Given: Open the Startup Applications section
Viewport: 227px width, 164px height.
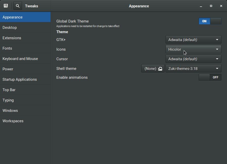Looking at the screenshot, I should [x=20, y=79].
